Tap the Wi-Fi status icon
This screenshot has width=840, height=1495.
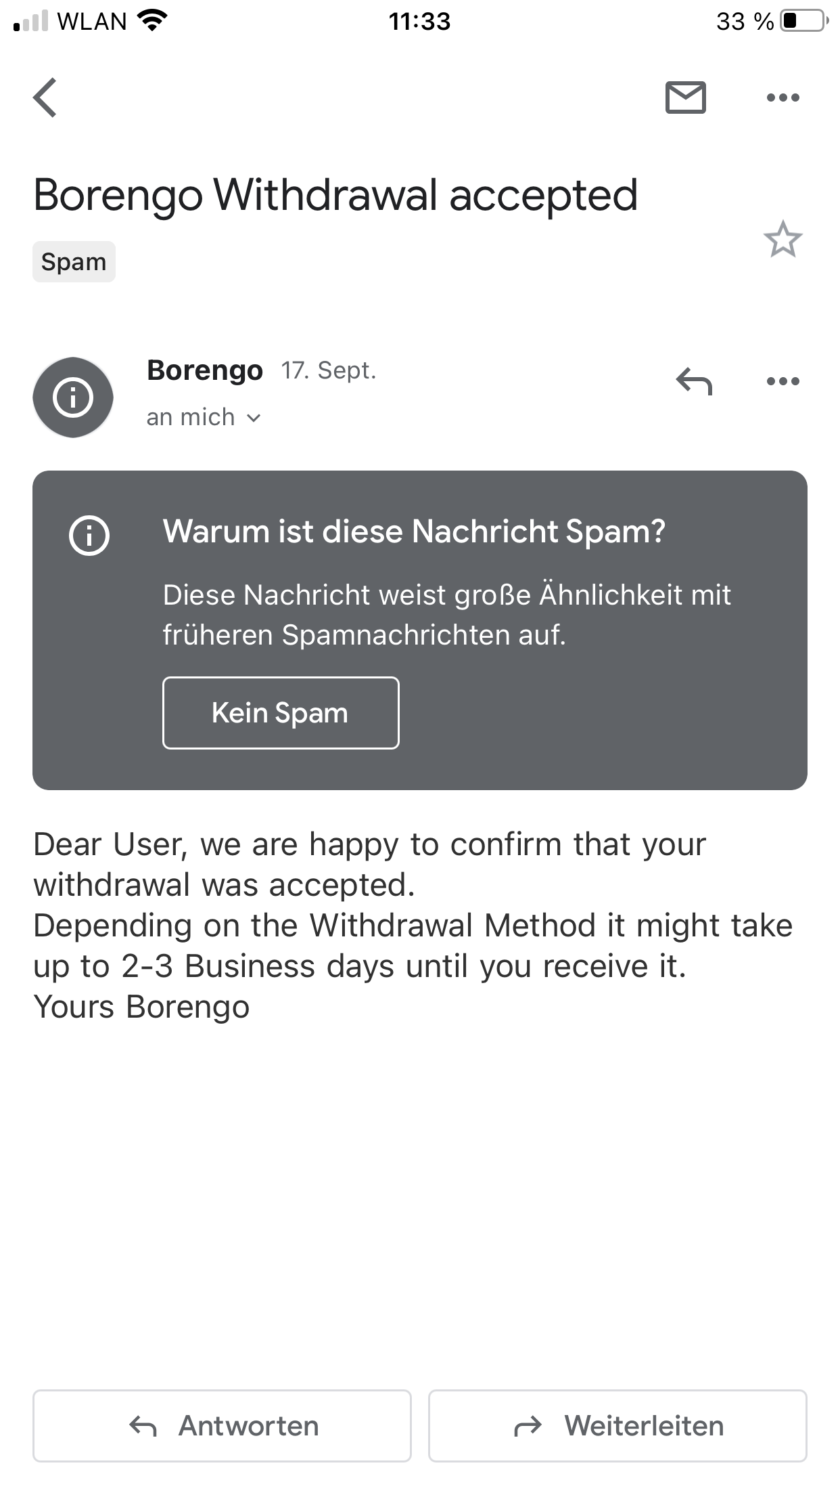[x=152, y=21]
